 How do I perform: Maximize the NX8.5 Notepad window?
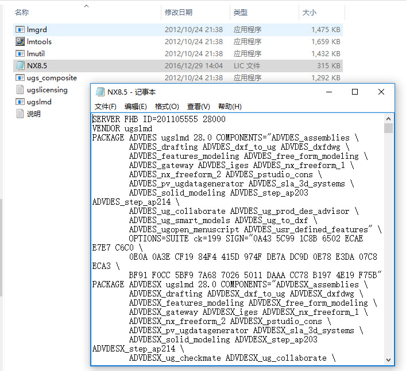pos(355,92)
